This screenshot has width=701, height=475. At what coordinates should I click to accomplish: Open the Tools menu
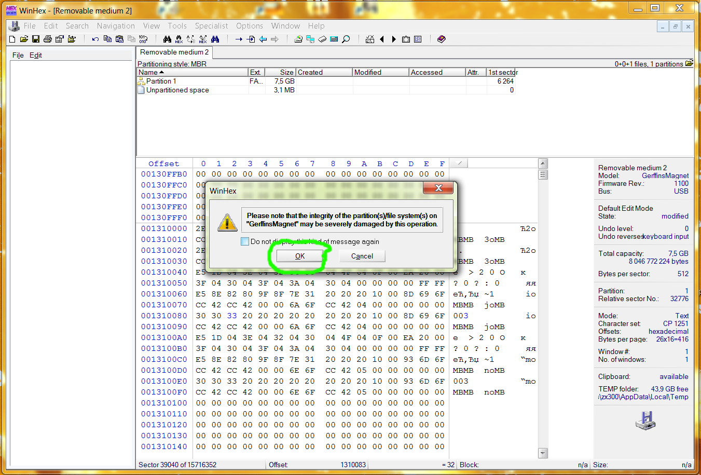(x=177, y=25)
